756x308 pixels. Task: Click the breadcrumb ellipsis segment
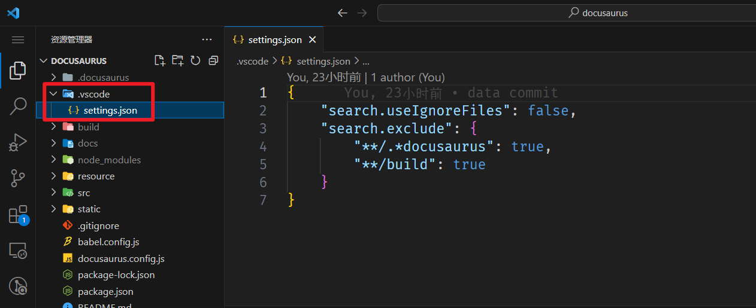click(366, 61)
